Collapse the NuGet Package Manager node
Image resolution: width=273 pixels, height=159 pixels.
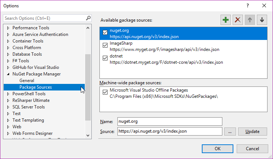pyautogui.click(x=8, y=74)
